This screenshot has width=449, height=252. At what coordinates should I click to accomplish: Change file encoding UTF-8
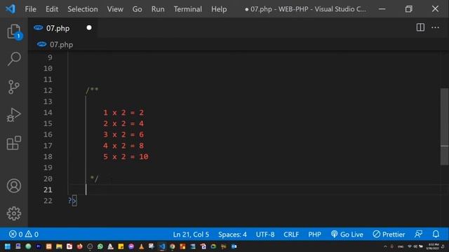(x=265, y=234)
